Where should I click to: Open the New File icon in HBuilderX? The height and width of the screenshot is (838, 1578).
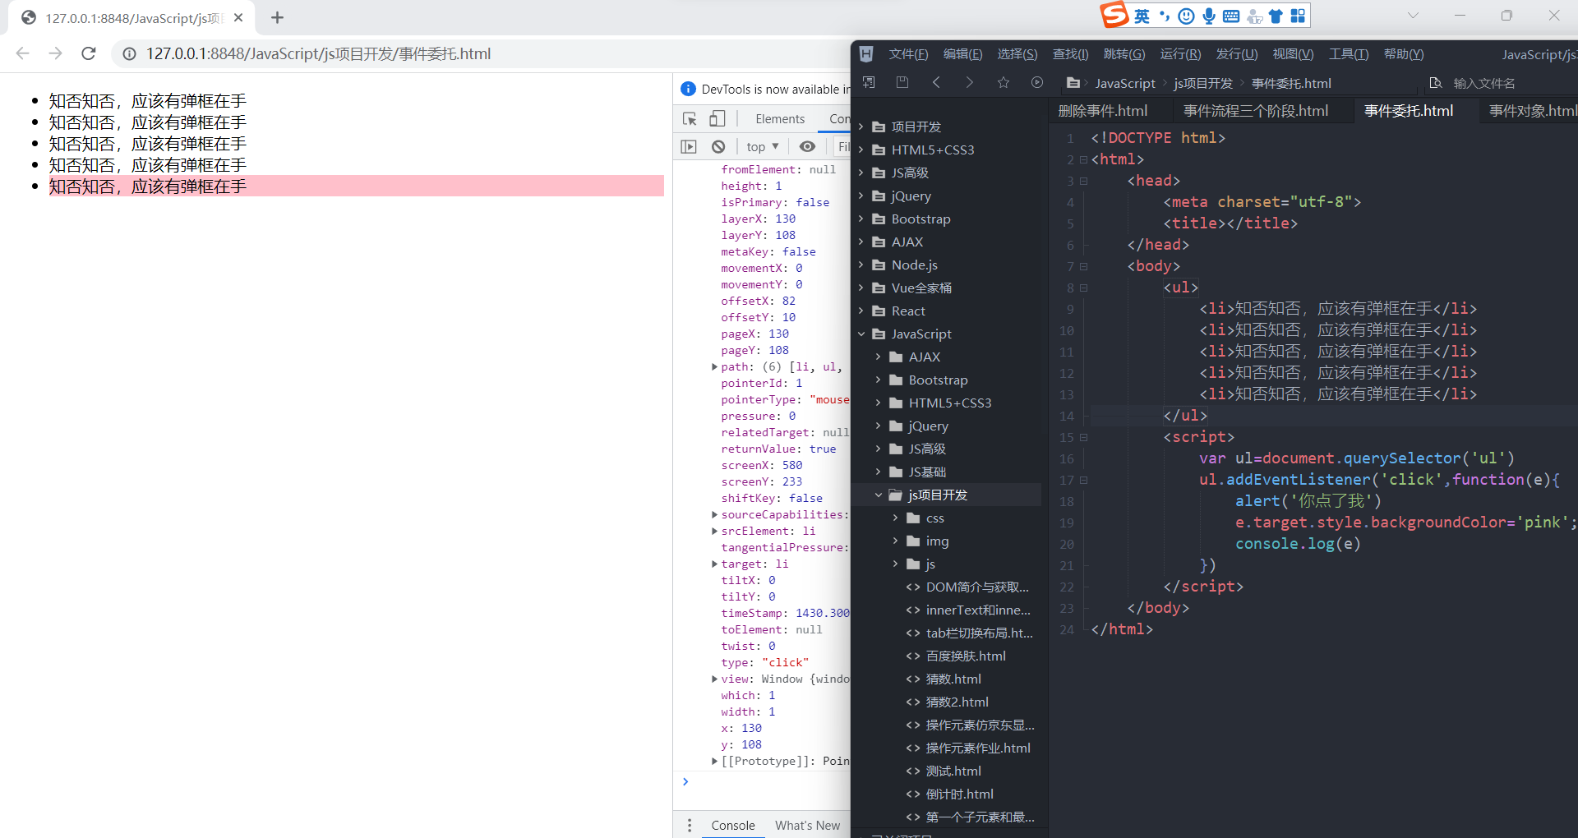869,82
